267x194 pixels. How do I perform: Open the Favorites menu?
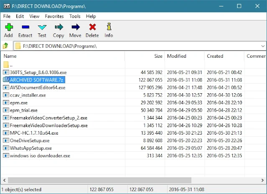pyautogui.click(x=54, y=16)
